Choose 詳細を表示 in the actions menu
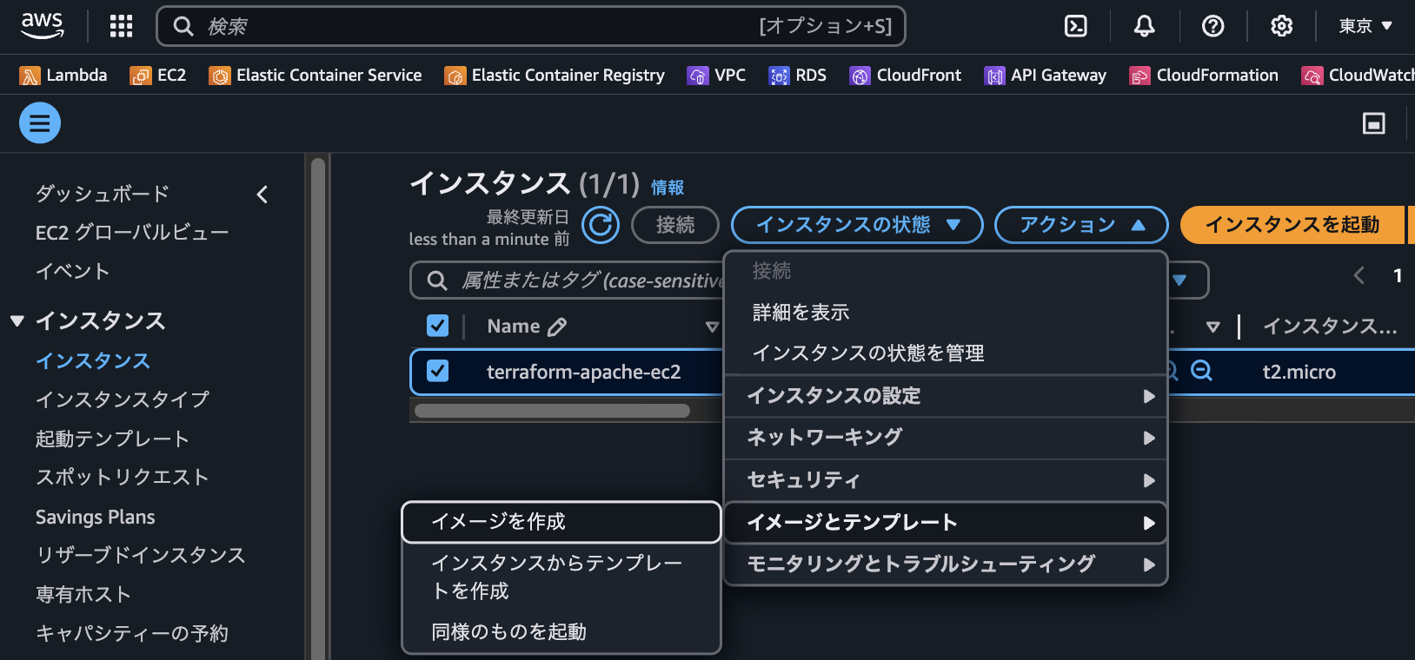1415x660 pixels. pos(946,313)
